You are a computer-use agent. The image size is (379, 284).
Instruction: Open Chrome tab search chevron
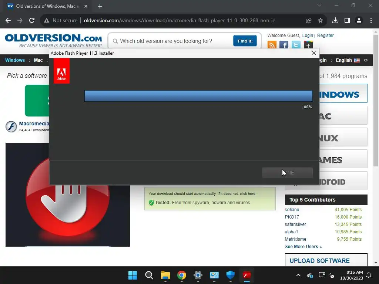point(319,5)
